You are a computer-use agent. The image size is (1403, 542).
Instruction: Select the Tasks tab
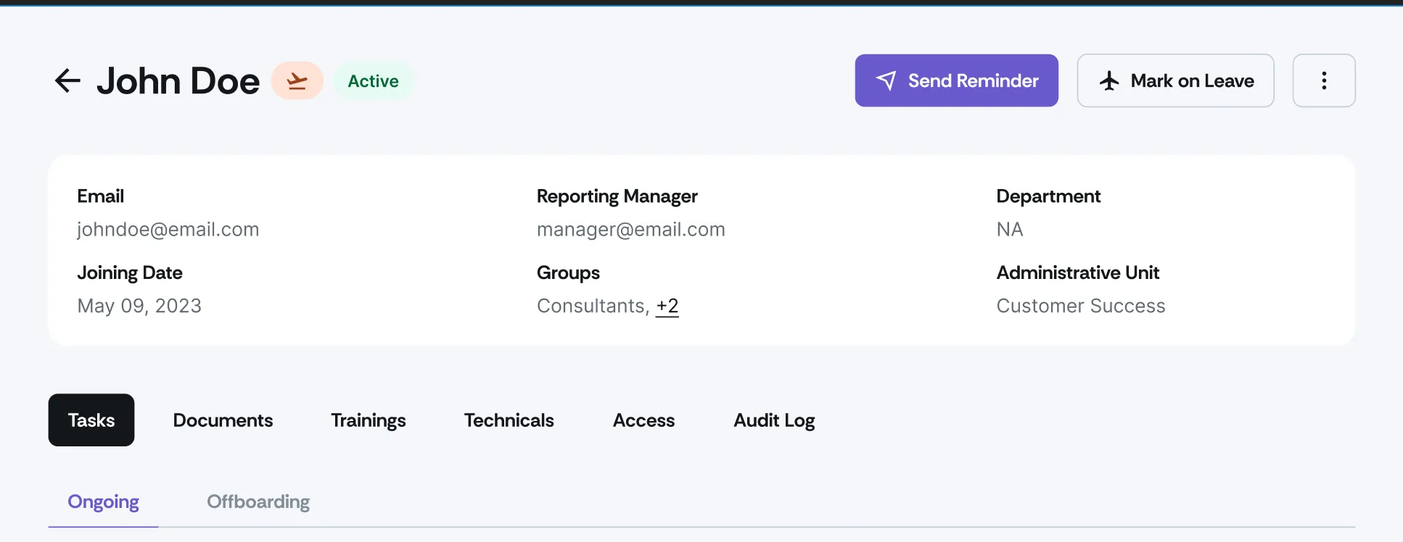pyautogui.click(x=91, y=420)
